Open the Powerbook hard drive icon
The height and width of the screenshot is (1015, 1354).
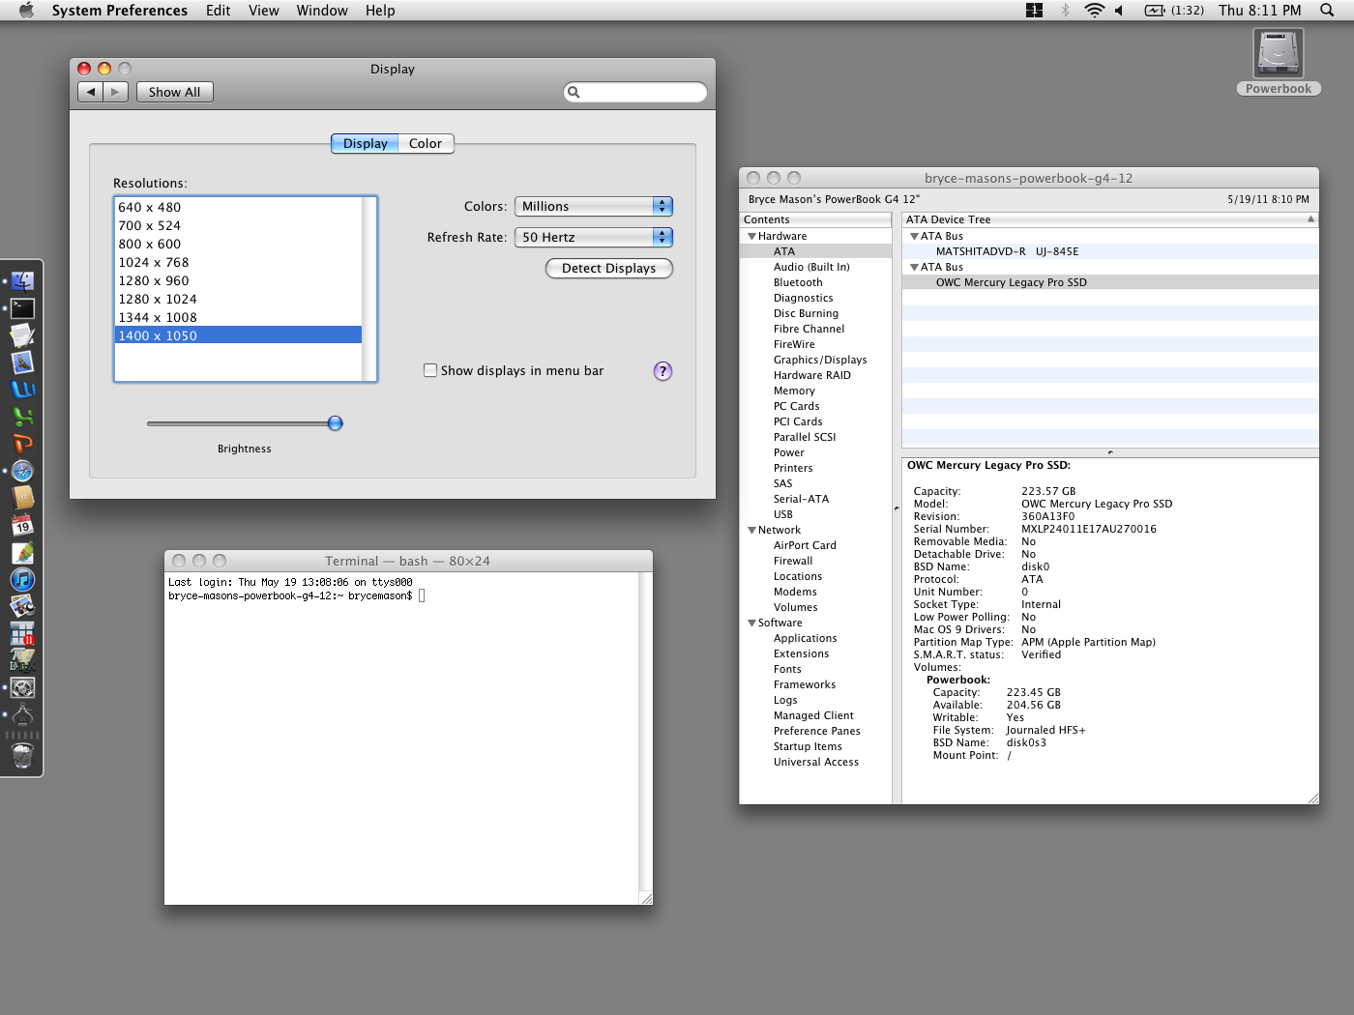point(1278,54)
